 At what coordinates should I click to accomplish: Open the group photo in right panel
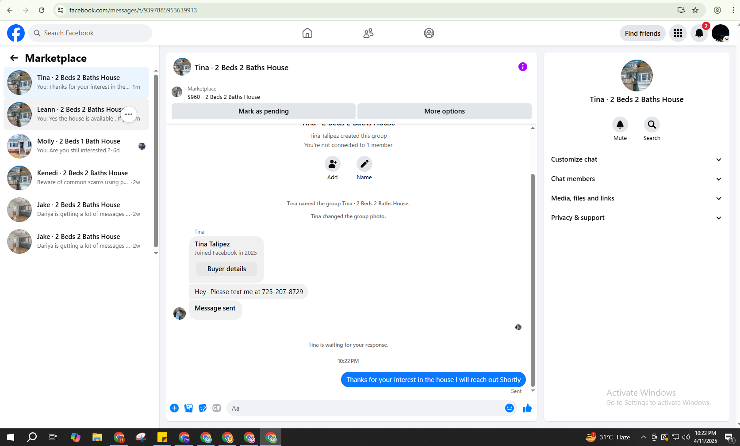tap(637, 76)
